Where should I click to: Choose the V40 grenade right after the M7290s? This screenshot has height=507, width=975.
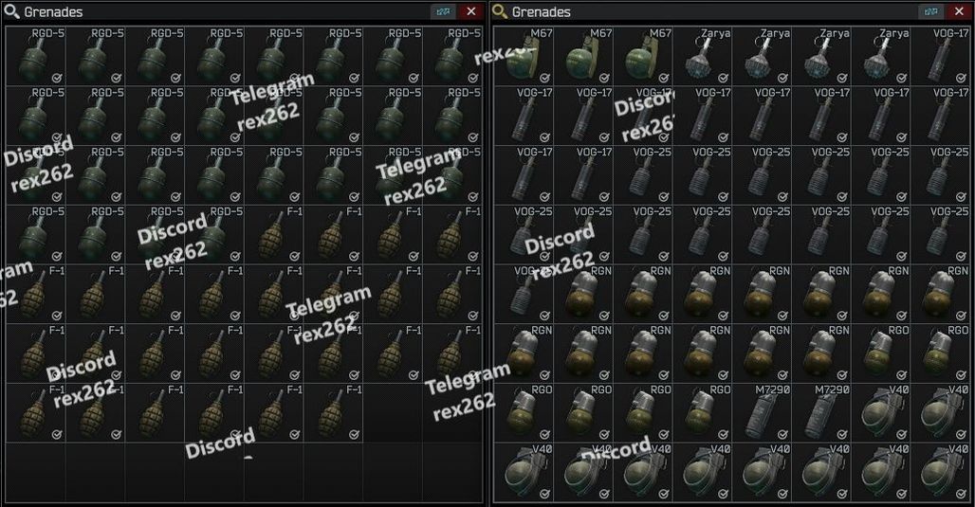pos(880,412)
